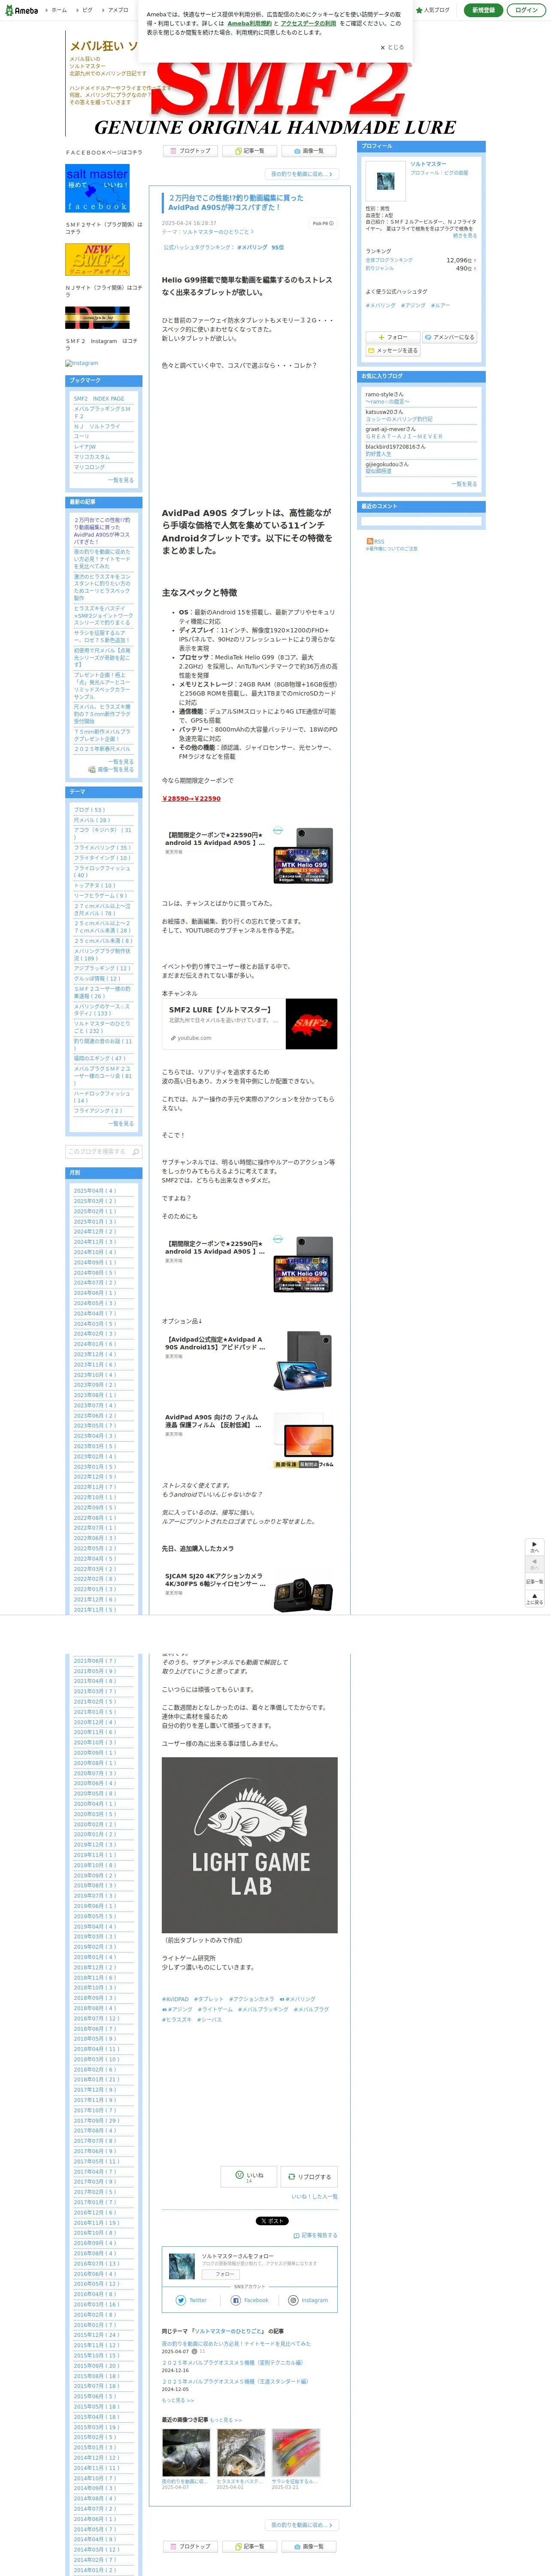This screenshot has height=2576, width=551.
Task: Open archive 2025年04月 ( 4 )
Action: pyautogui.click(x=95, y=1191)
